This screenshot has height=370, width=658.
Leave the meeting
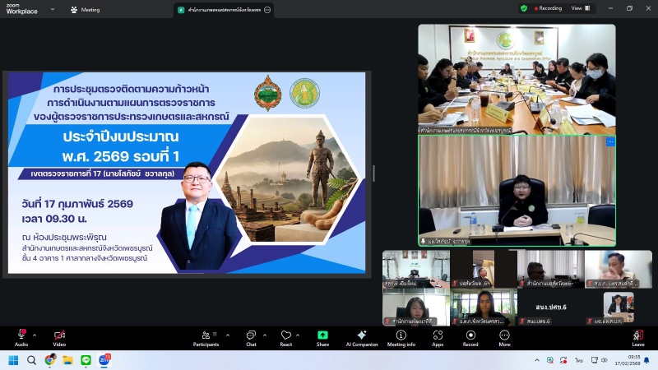point(637,335)
